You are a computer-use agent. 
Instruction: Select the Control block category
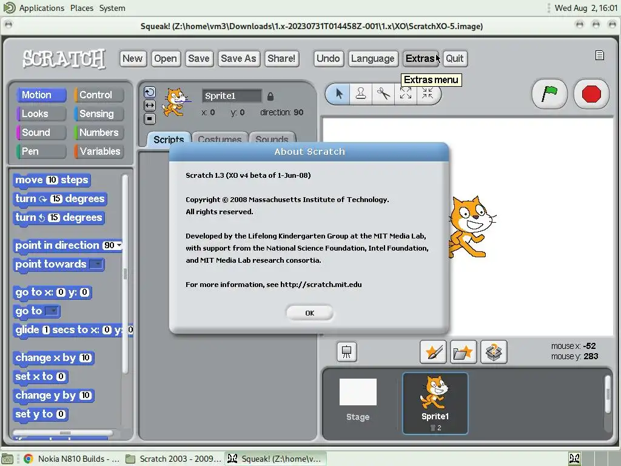pos(99,95)
